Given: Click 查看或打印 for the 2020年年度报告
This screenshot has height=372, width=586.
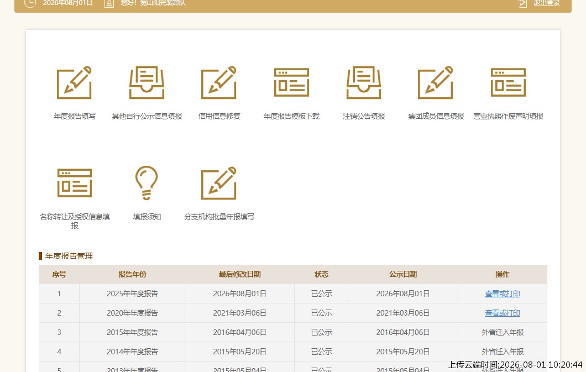Looking at the screenshot, I should click(503, 313).
